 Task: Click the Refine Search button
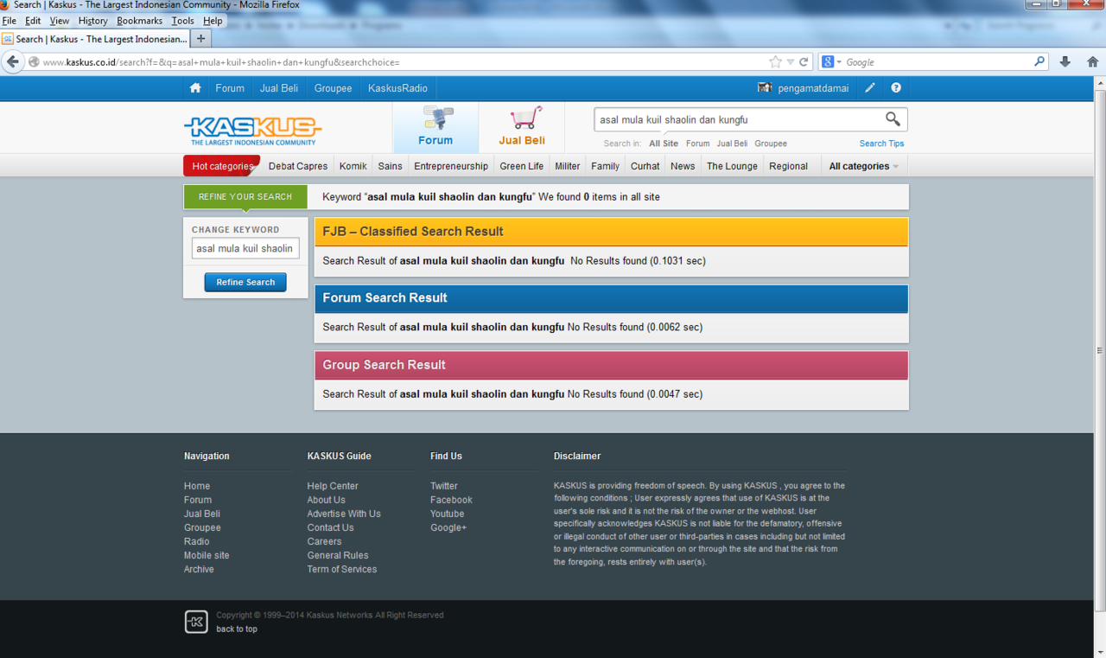click(245, 282)
